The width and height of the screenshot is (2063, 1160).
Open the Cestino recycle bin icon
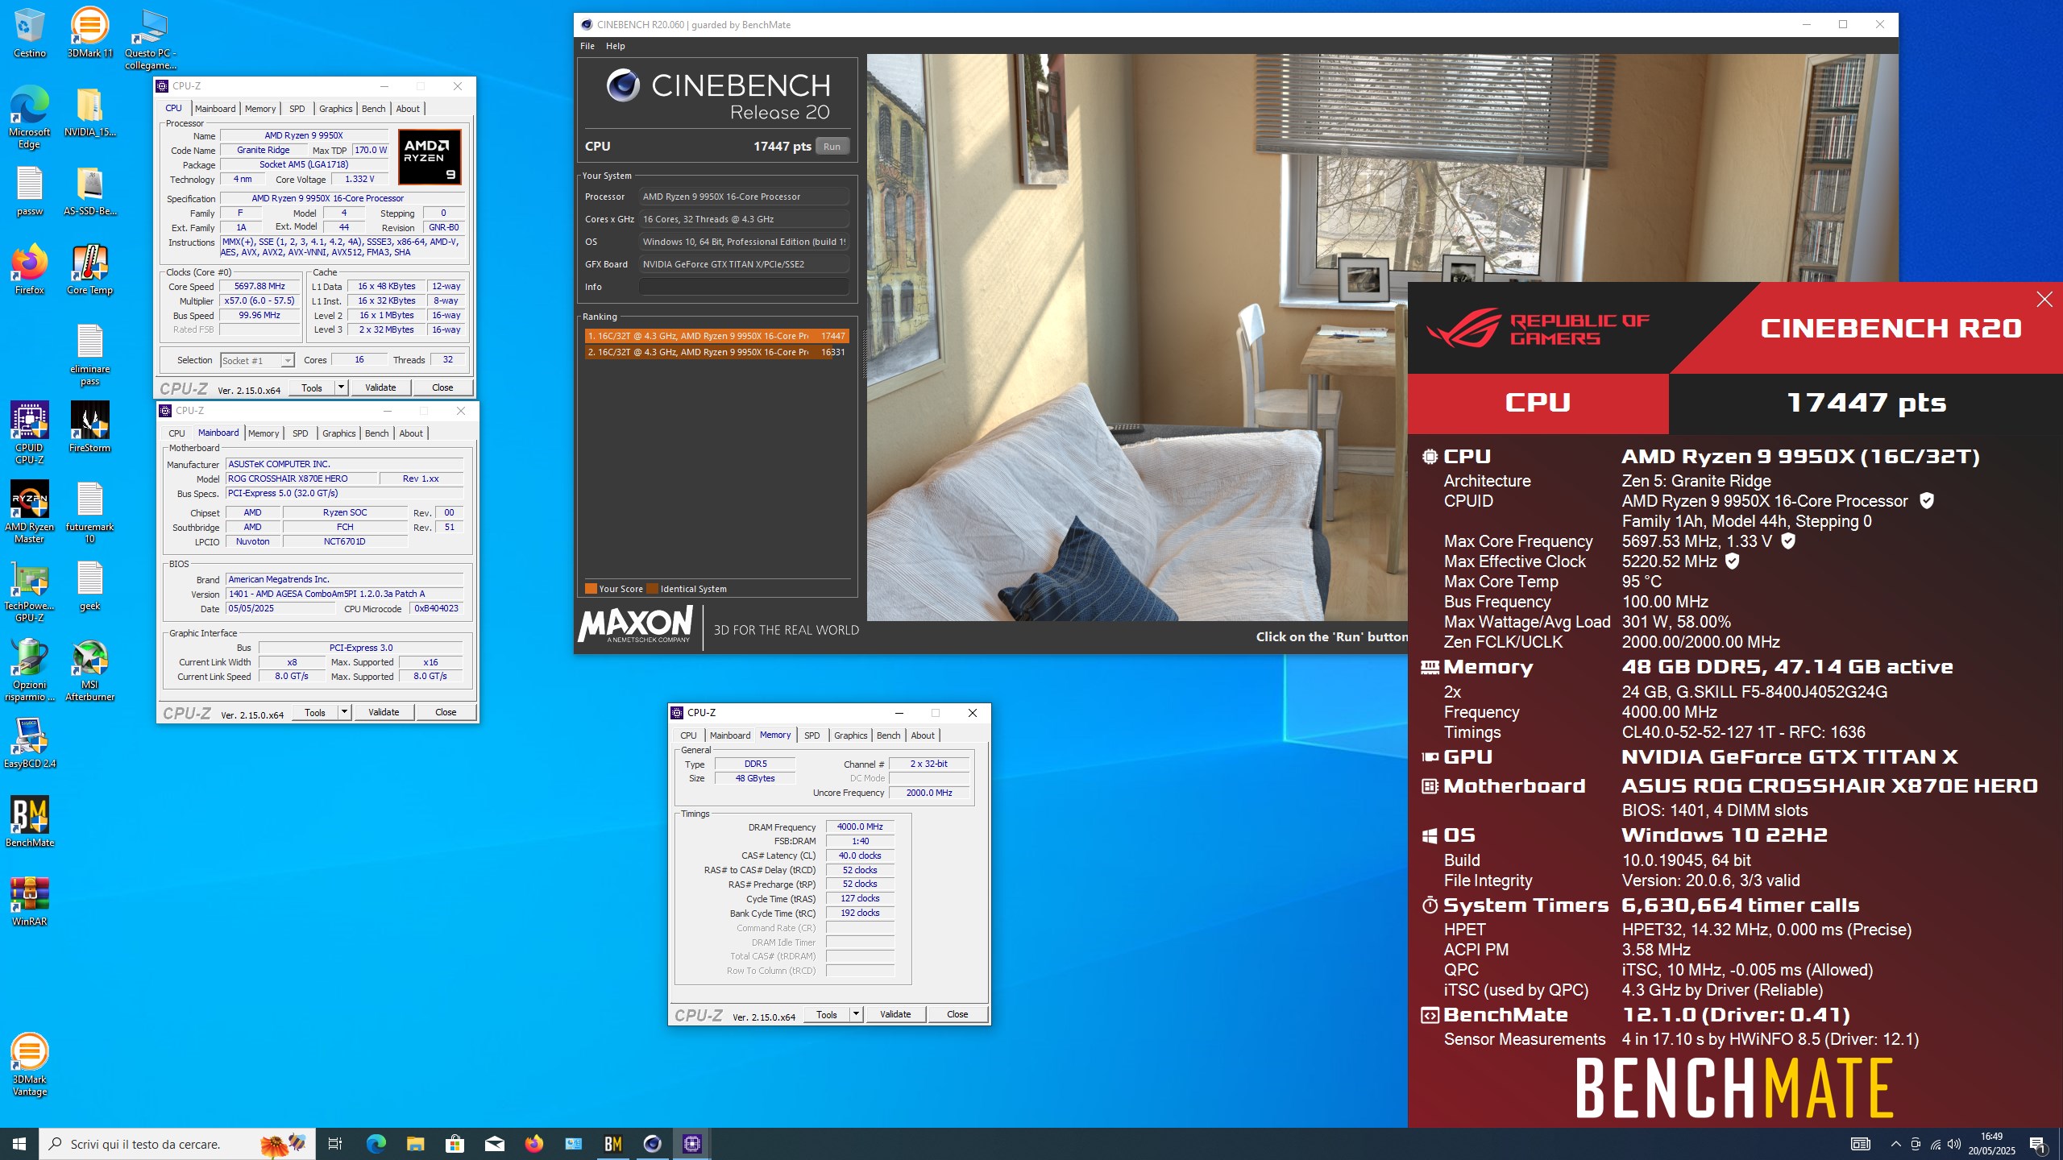(29, 32)
